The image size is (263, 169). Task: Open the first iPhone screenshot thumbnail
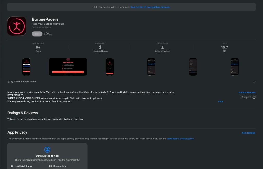coord(26,67)
